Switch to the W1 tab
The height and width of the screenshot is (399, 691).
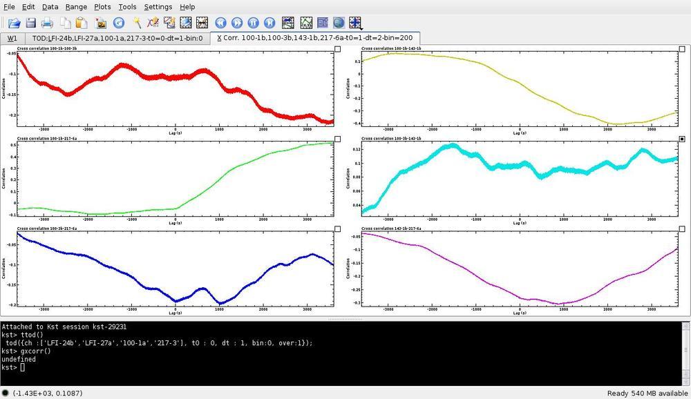[12, 38]
